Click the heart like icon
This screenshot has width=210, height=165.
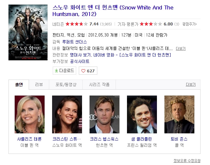pyautogui.click(x=83, y=71)
